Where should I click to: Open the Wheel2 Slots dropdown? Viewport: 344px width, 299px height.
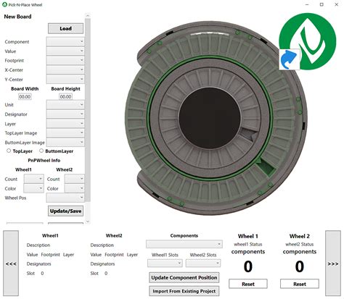tap(203, 263)
